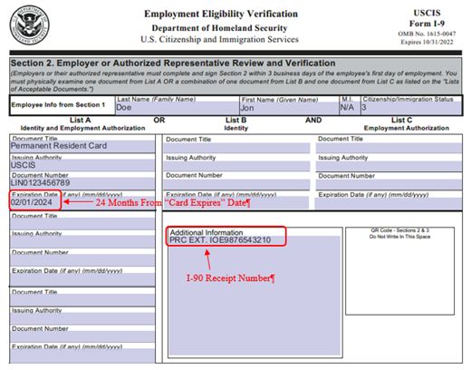Click 'Employee Info from Section 1' label

click(x=58, y=105)
